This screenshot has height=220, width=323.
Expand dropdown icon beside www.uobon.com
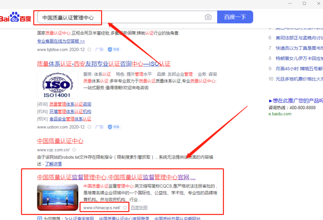89,127
